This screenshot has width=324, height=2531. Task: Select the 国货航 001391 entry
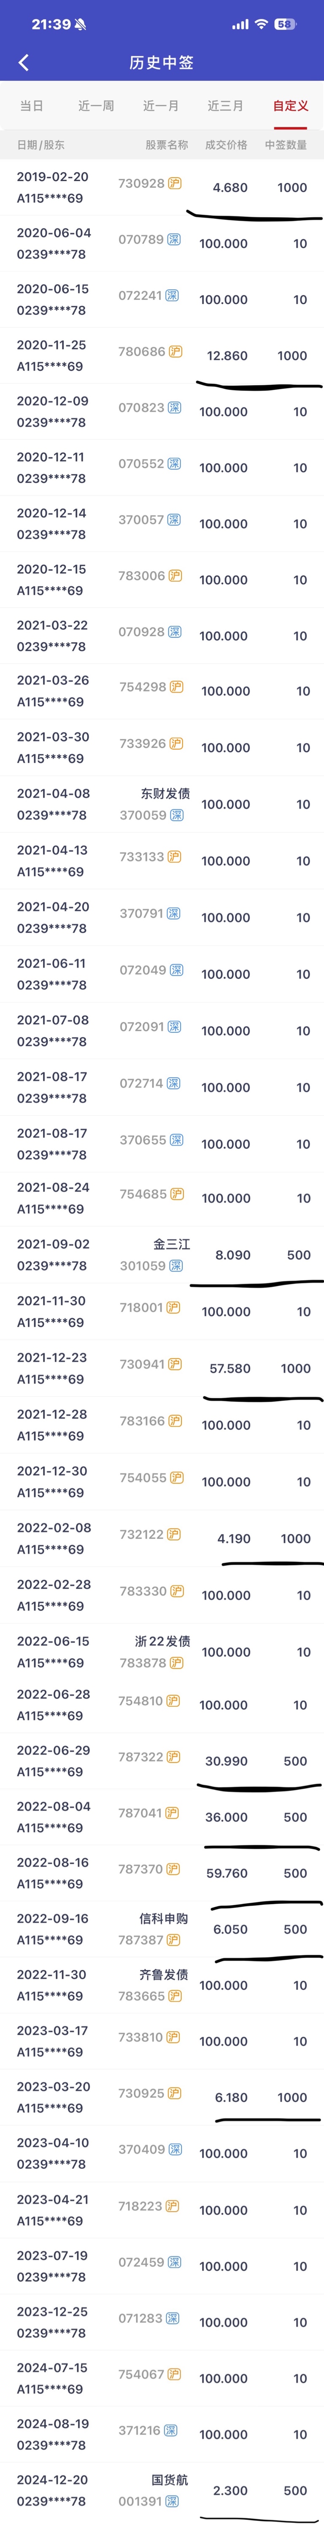tap(162, 2490)
